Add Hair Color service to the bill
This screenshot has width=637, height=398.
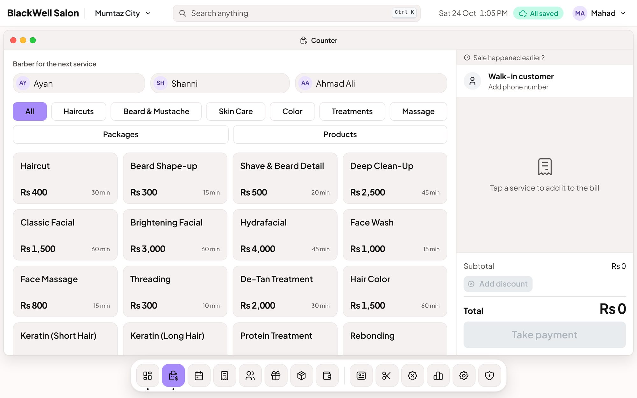[x=395, y=291]
